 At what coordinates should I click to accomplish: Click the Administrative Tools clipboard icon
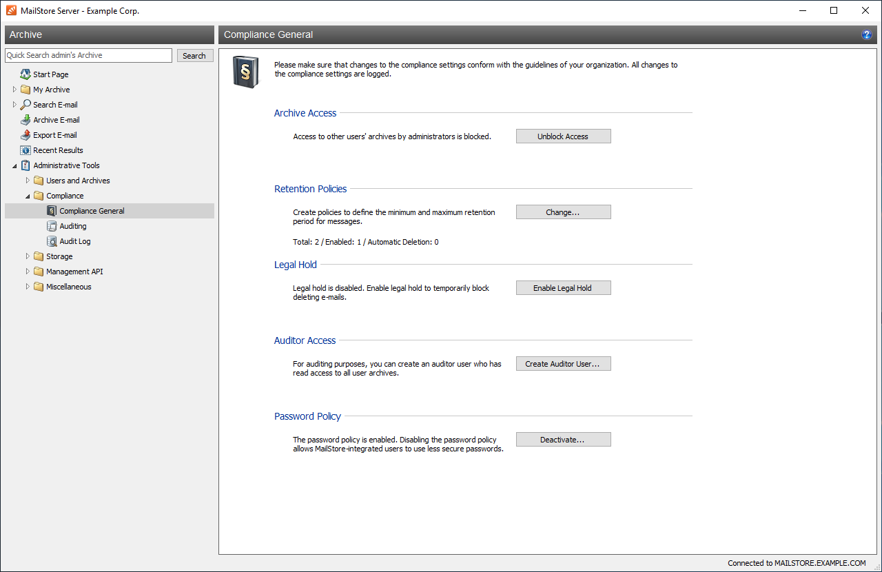(x=25, y=165)
